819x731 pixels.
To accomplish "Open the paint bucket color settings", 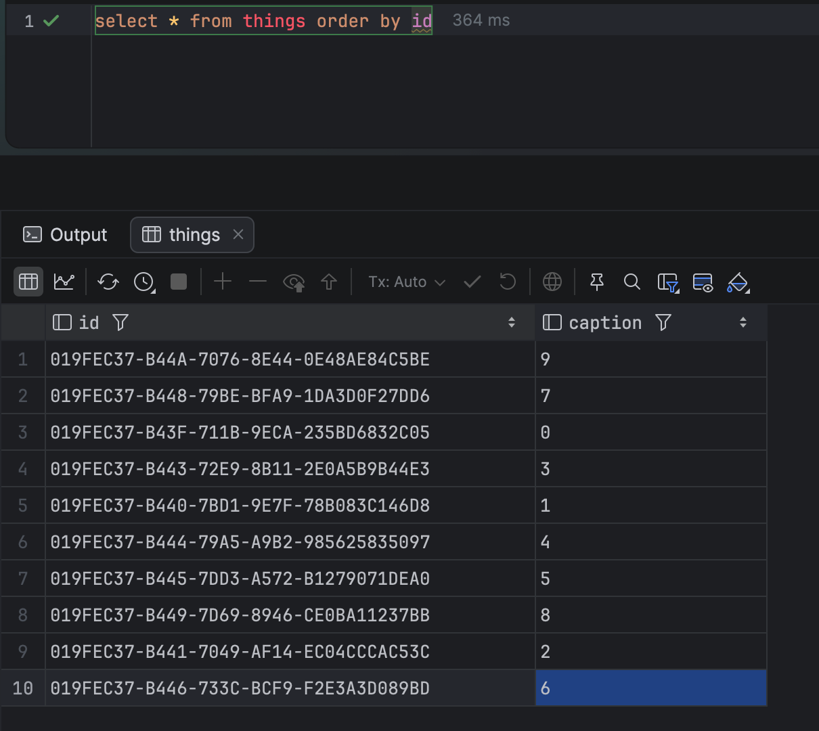I will (x=738, y=282).
